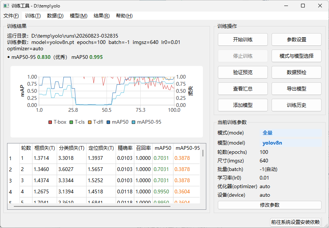Select cell 3.6027 in the table
The height and width of the screenshot is (228, 329).
(72, 169)
